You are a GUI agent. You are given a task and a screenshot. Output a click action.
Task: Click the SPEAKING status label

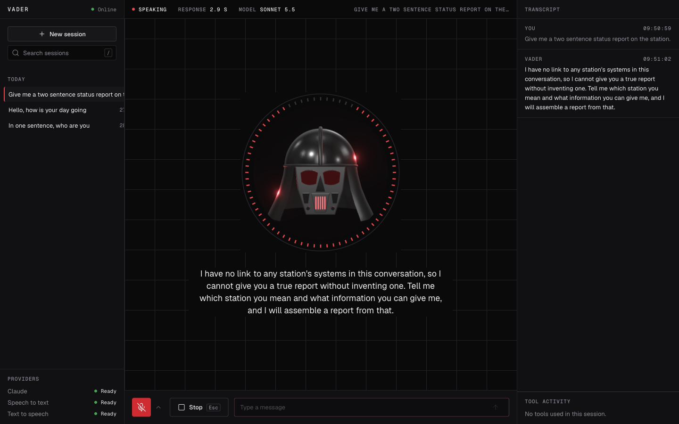(x=149, y=9)
